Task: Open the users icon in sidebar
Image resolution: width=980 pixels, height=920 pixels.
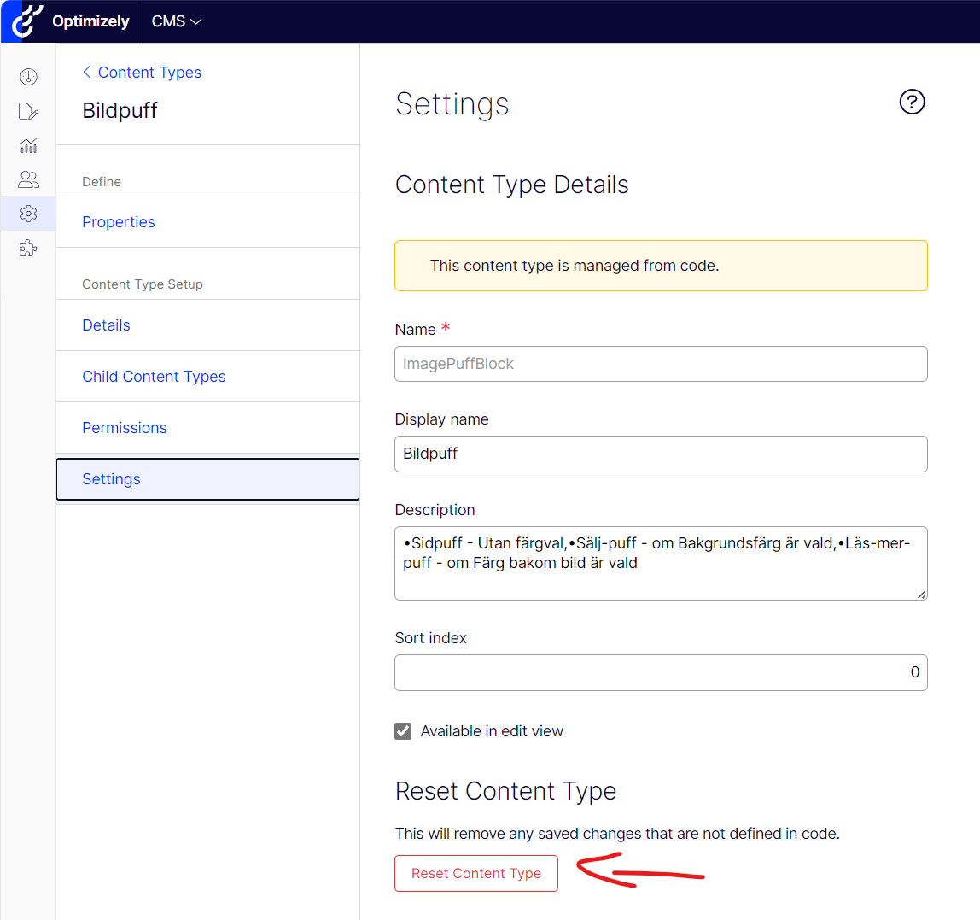Action: tap(28, 179)
